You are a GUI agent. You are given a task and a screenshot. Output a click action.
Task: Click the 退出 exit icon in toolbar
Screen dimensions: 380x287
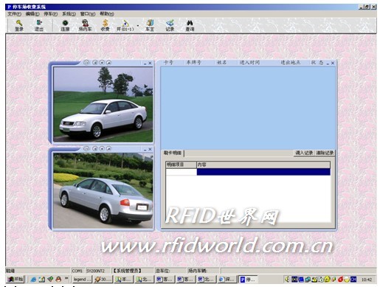pos(39,26)
